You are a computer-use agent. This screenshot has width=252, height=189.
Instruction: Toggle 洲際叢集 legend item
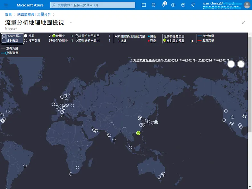[x=10, y=53]
